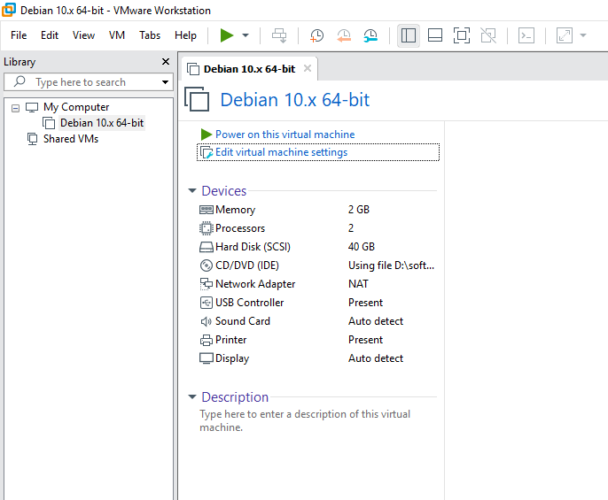608x500 pixels.
Task: Click the CD/DVD disc icon
Action: point(207,265)
